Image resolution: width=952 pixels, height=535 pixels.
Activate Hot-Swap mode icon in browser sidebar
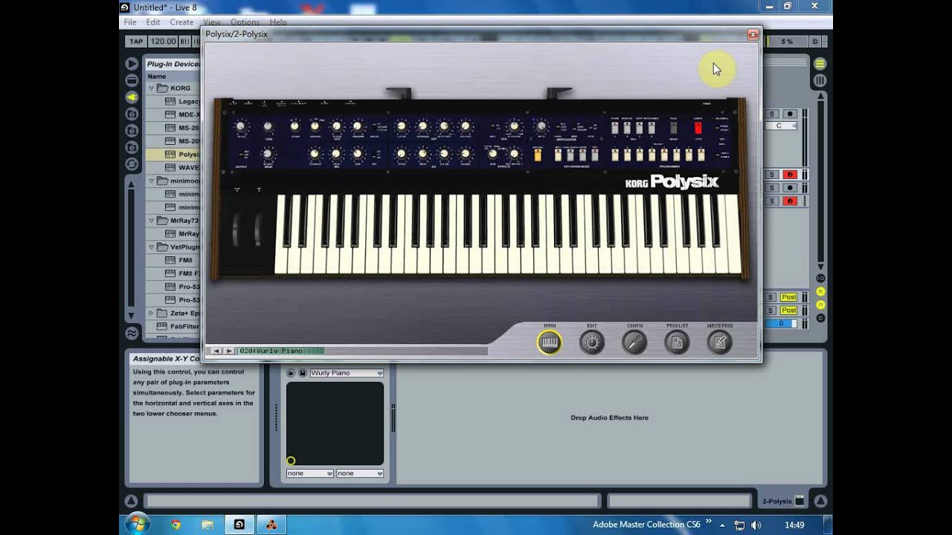132,163
